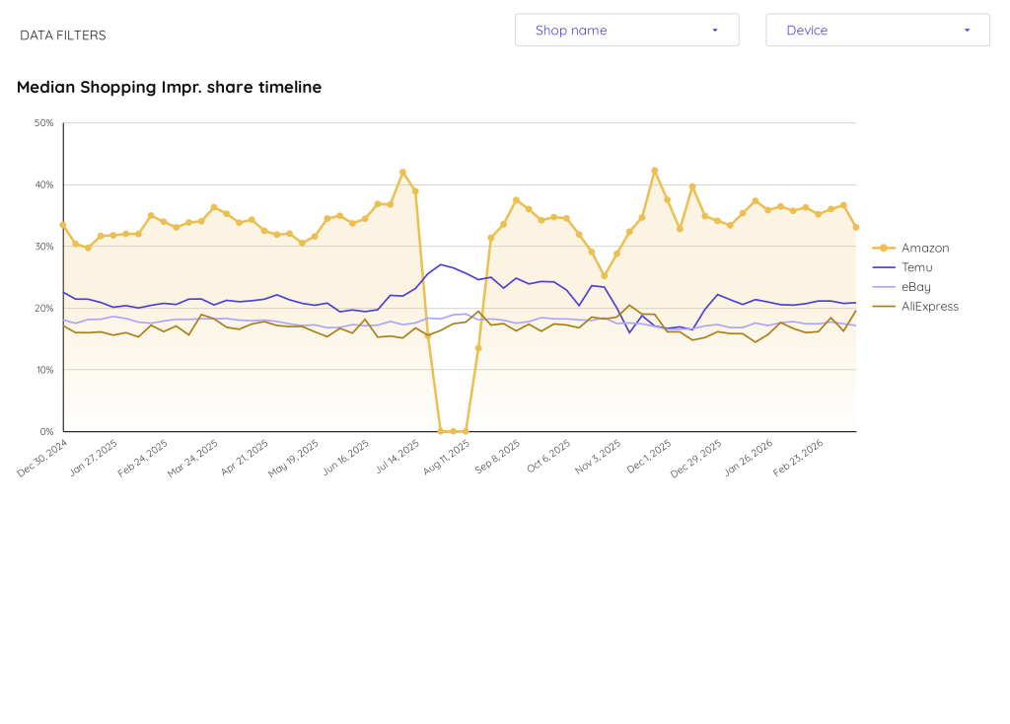Click the Amazon legend text label
This screenshot has width=1010, height=724.
pos(925,248)
